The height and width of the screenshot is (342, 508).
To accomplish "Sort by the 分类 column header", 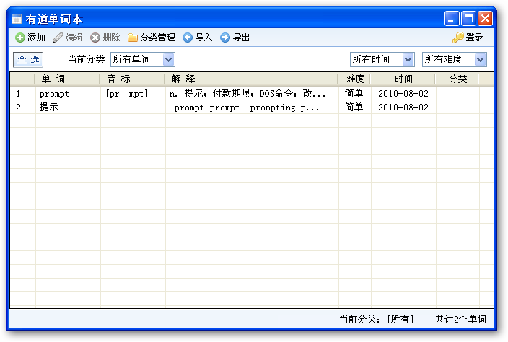I will click(457, 79).
